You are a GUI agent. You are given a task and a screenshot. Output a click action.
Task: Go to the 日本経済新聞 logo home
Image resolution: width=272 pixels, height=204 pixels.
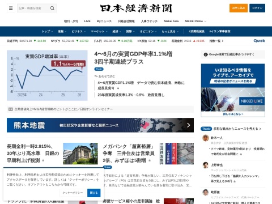tap(136, 8)
